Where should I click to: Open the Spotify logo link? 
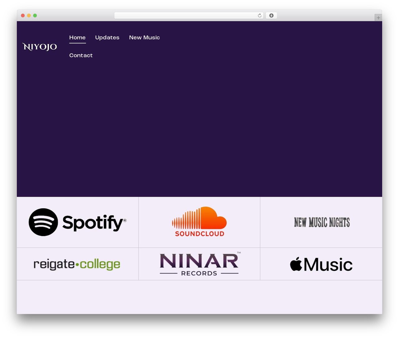tap(78, 222)
